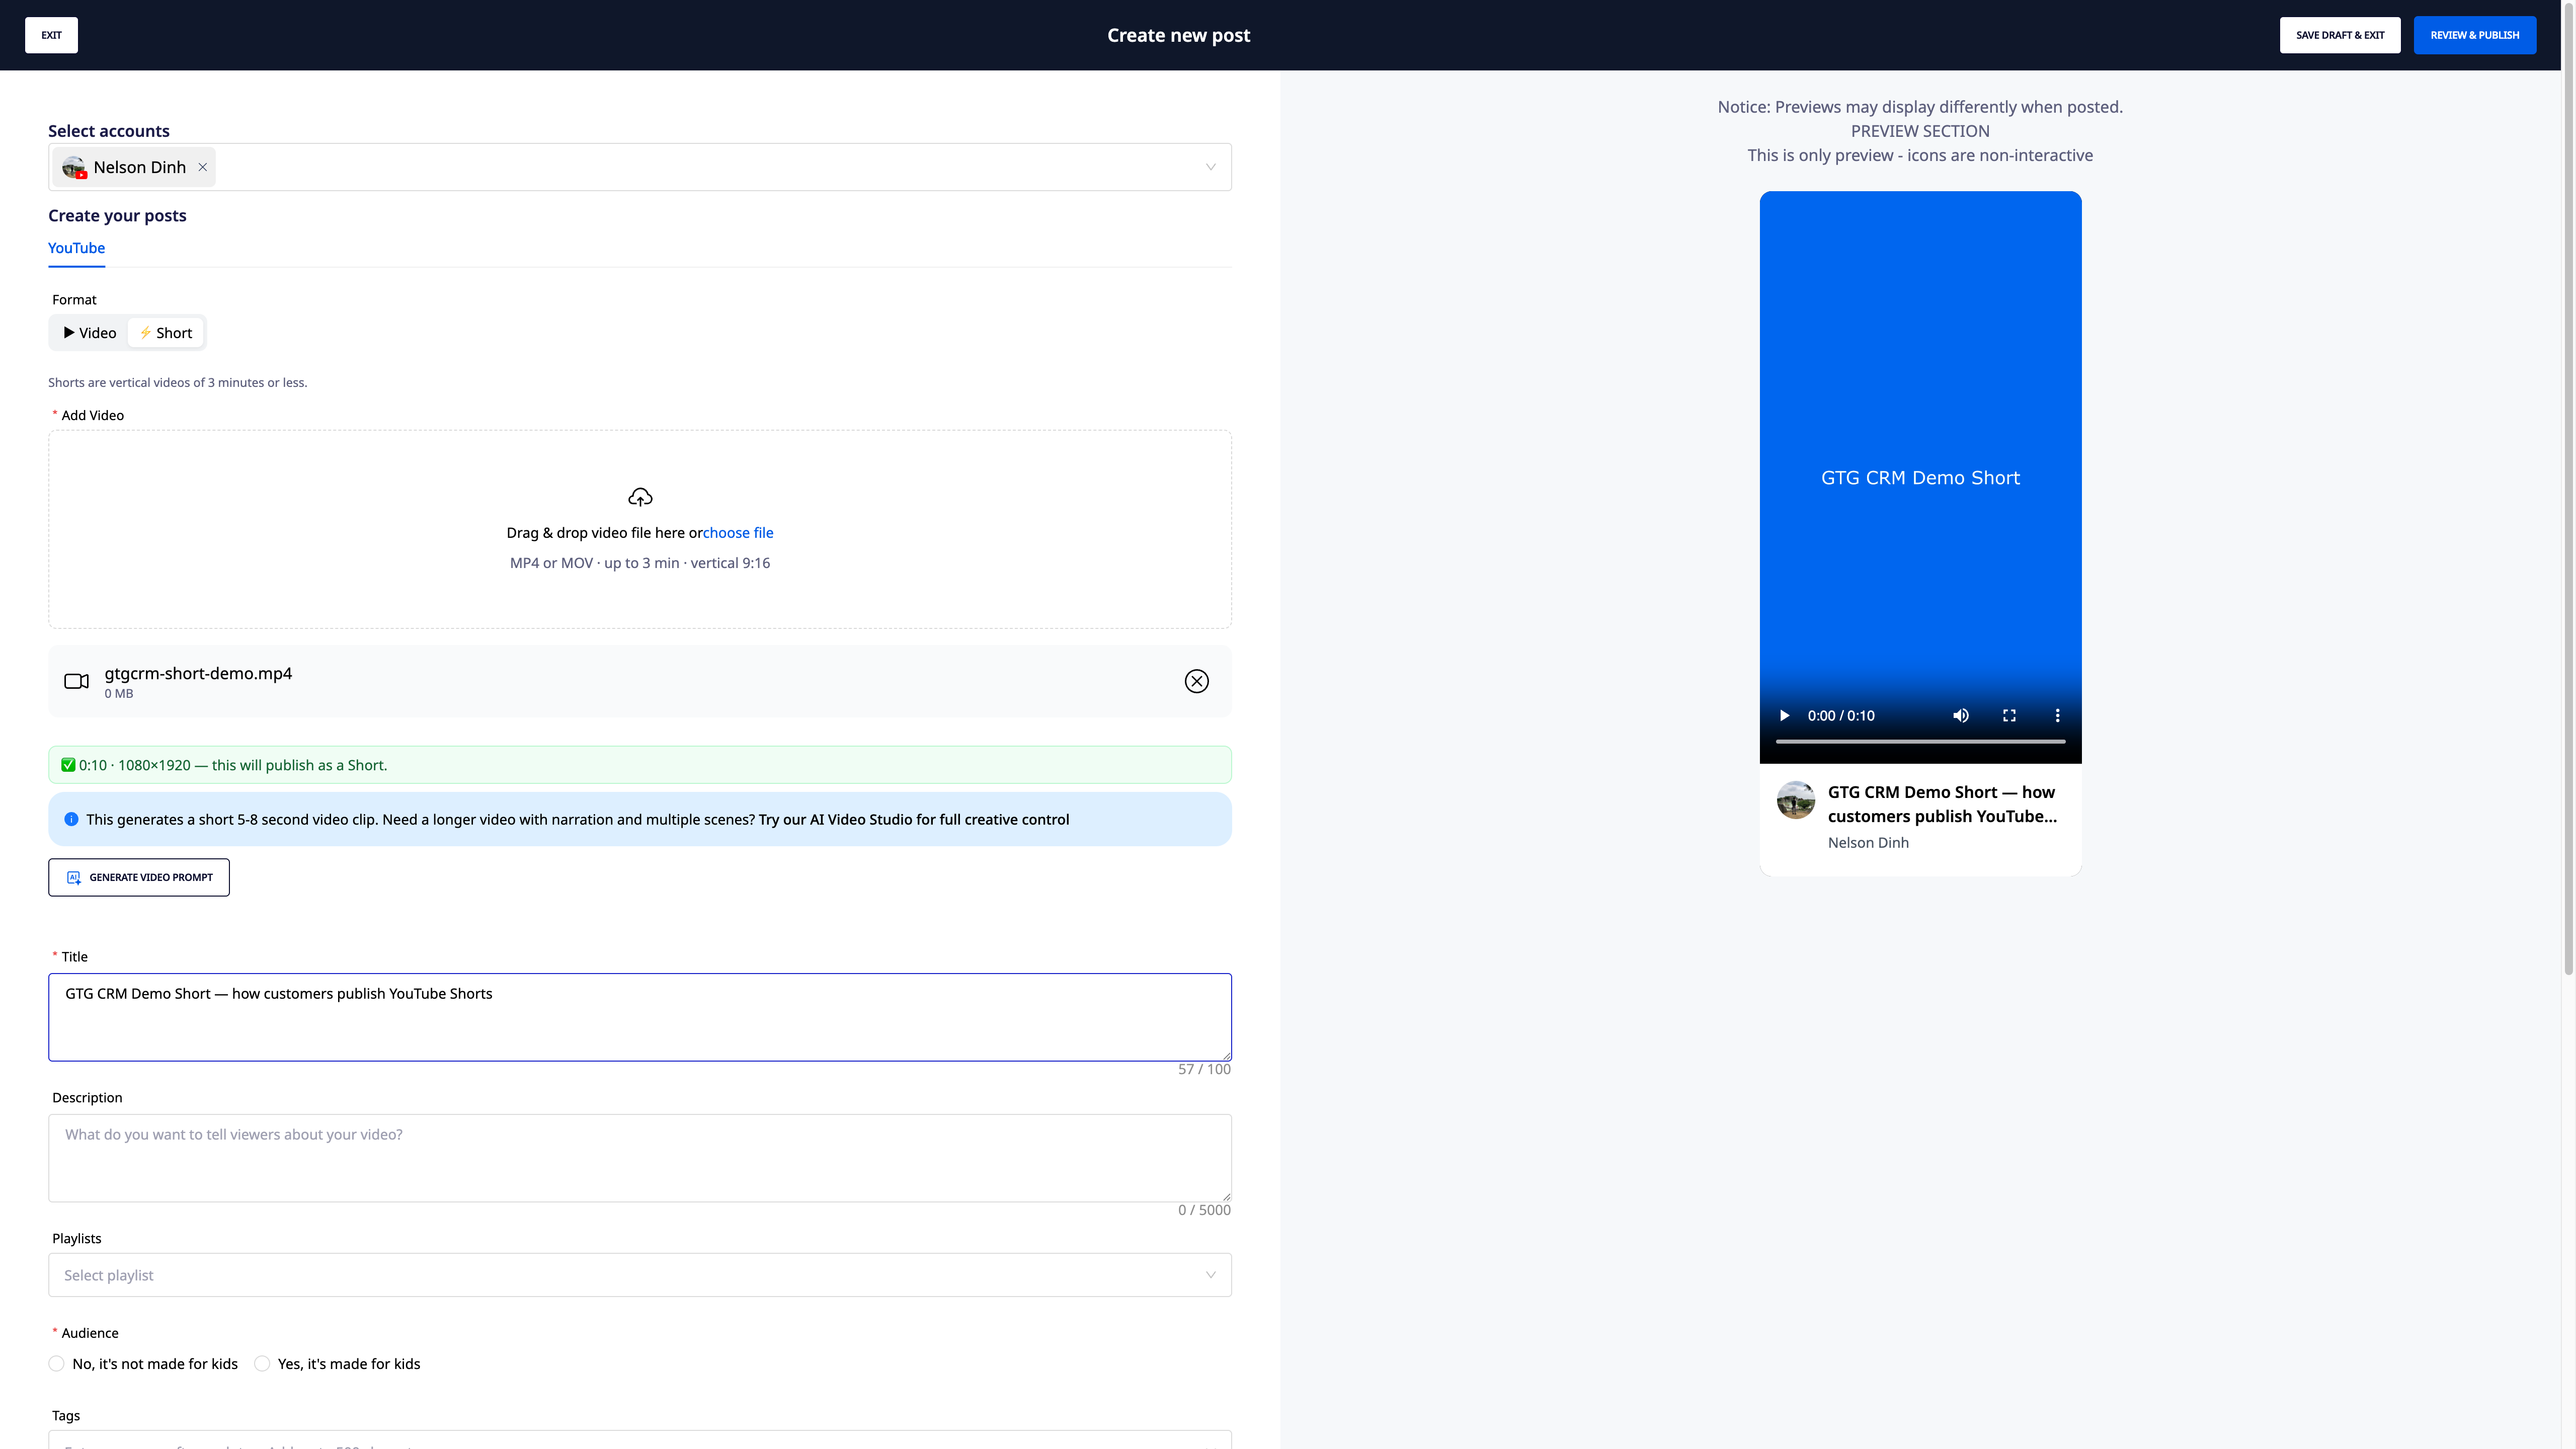Click the choose file link
The height and width of the screenshot is (1449, 2576).
point(738,533)
